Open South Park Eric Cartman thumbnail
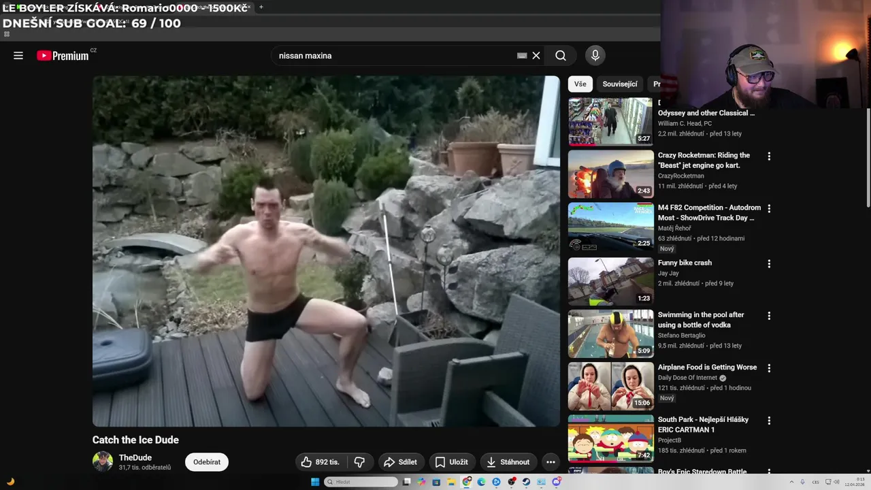 [610, 438]
